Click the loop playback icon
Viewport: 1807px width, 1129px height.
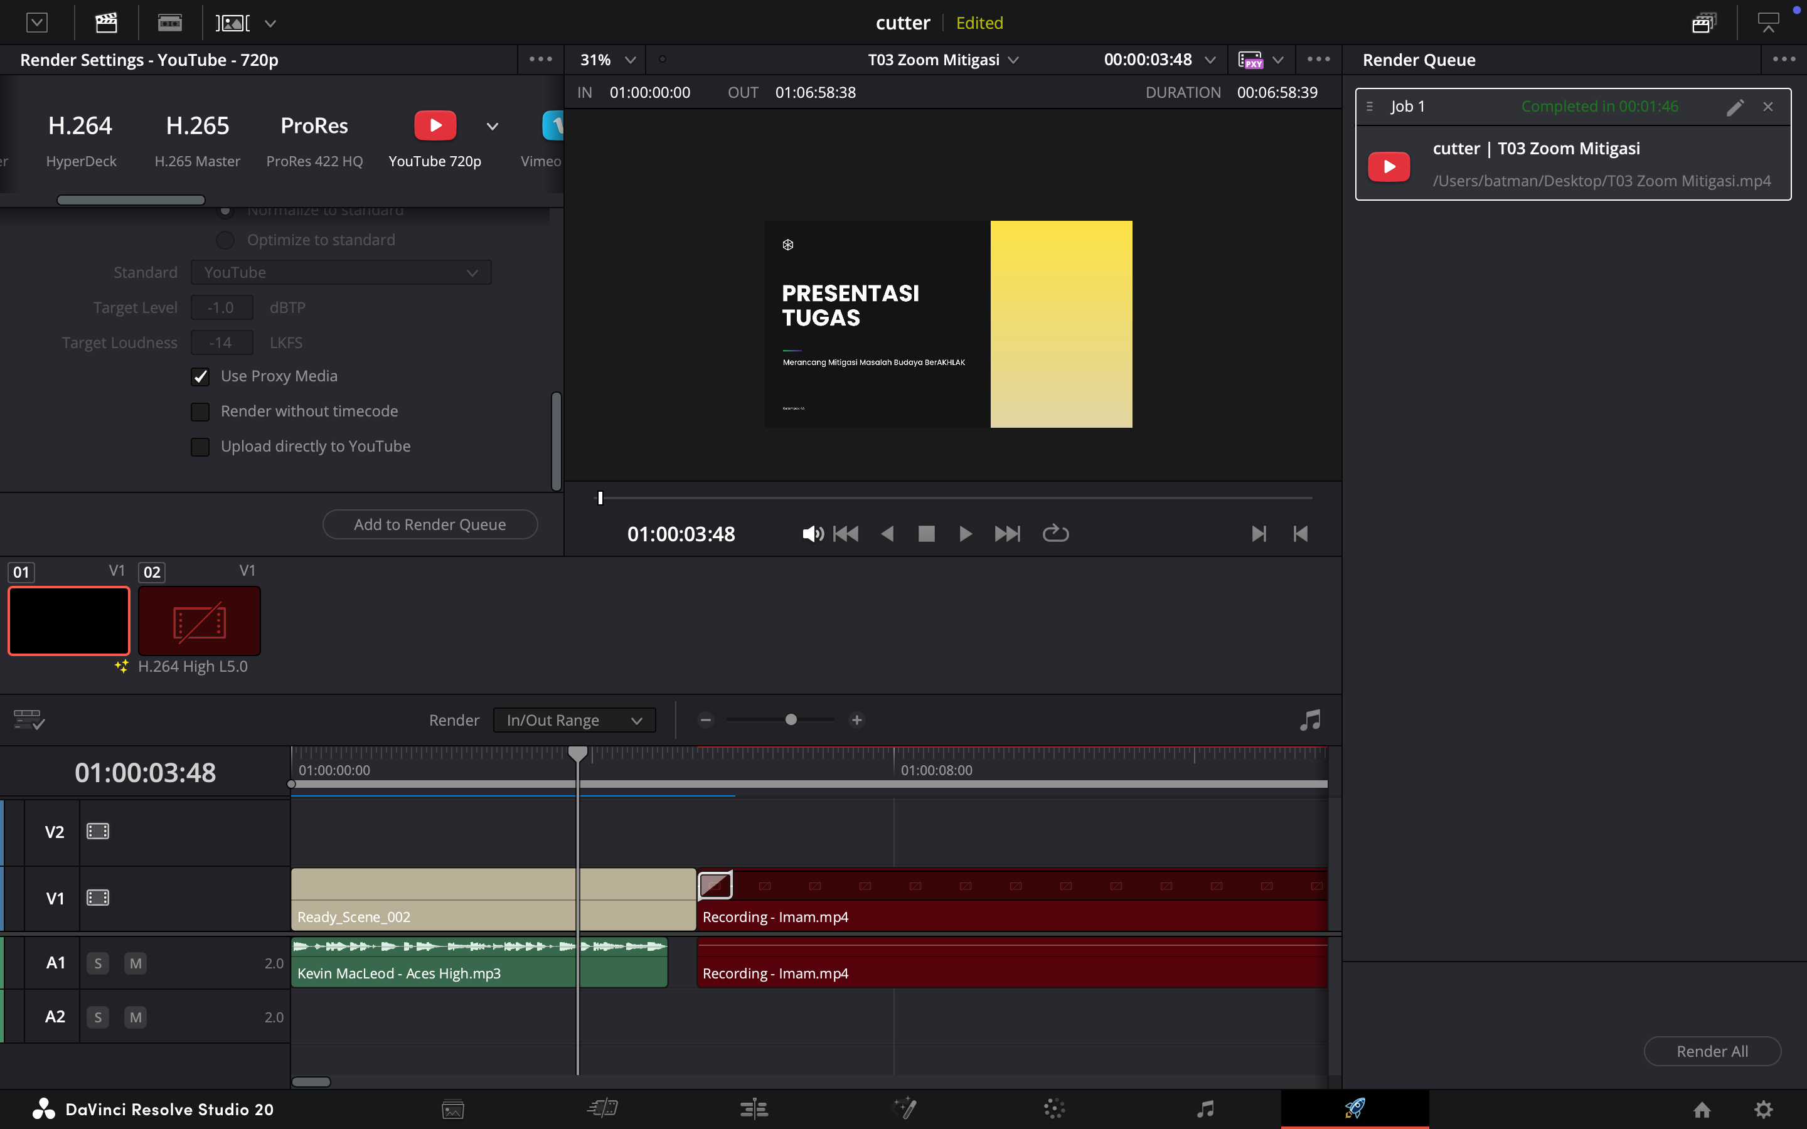click(x=1055, y=533)
